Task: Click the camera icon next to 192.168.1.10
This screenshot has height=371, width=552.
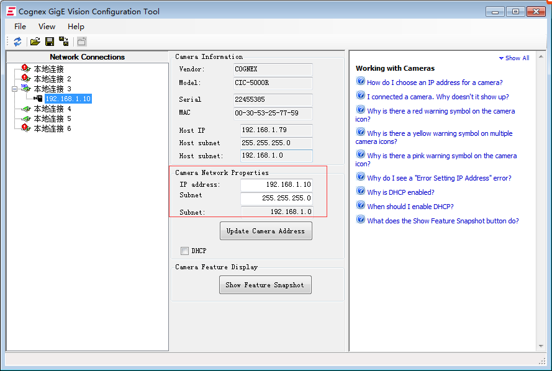Action: point(38,99)
